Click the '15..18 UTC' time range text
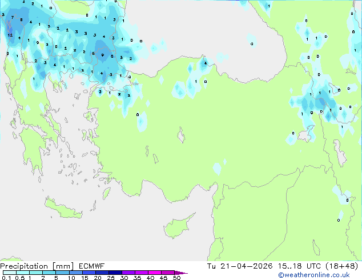The image size is (362, 280). click(x=299, y=266)
